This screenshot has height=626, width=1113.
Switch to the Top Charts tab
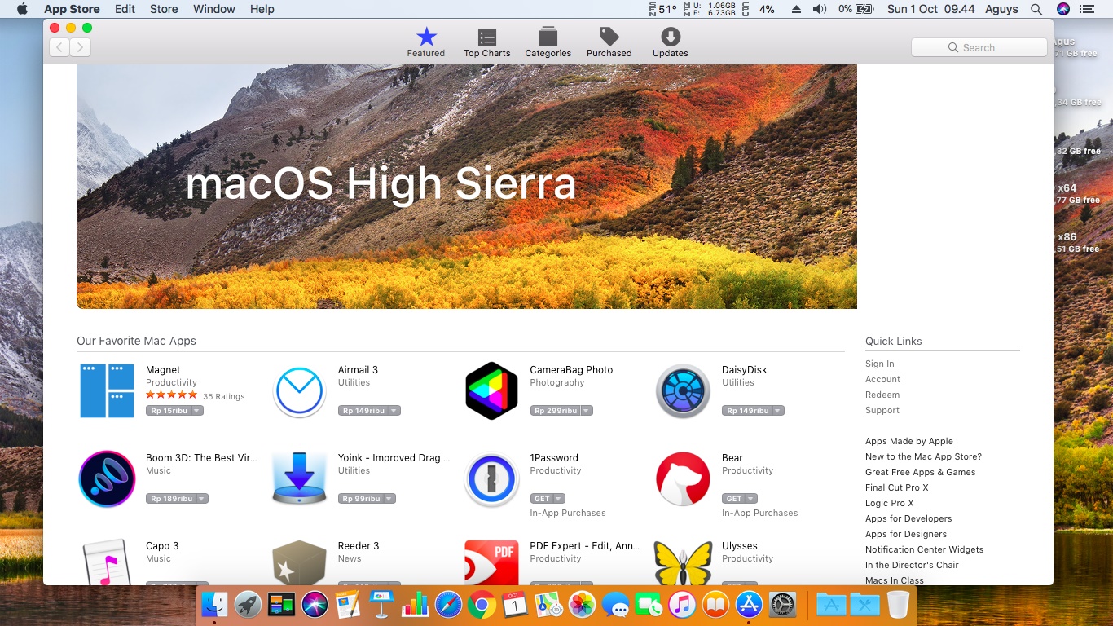point(487,42)
